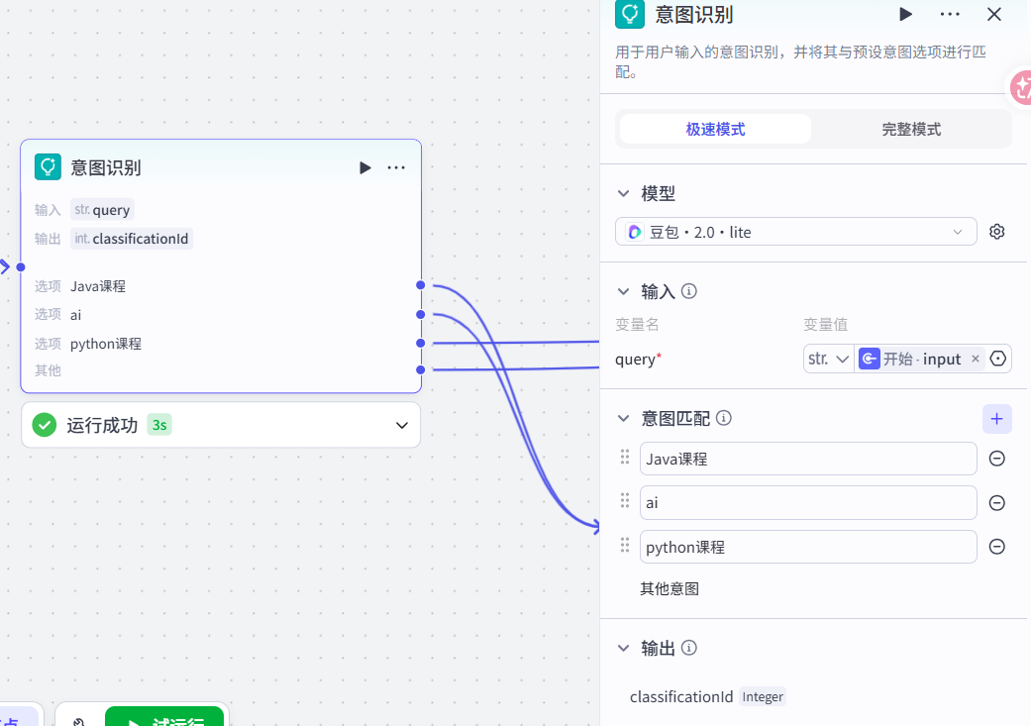Edit the Java课程 intent field
This screenshot has width=1031, height=726.
[808, 459]
